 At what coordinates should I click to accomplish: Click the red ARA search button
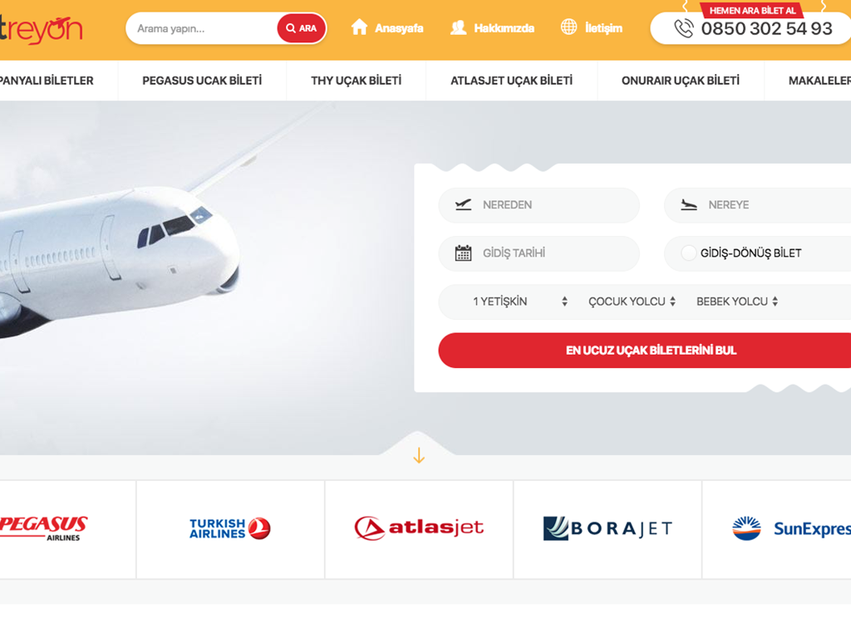pos(301,28)
